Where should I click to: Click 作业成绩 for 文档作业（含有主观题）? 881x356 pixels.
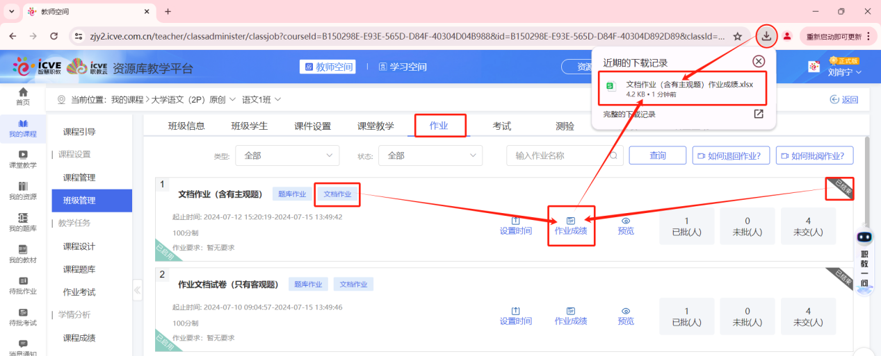(571, 226)
